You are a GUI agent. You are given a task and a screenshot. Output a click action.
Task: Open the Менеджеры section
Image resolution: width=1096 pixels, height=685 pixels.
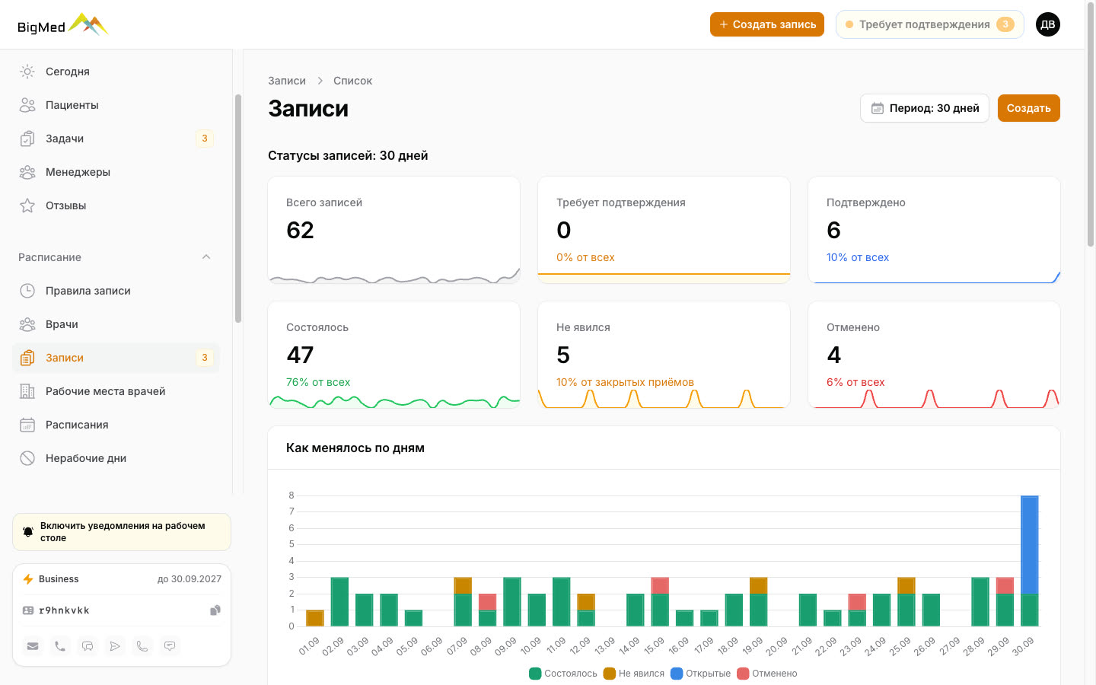click(116, 172)
